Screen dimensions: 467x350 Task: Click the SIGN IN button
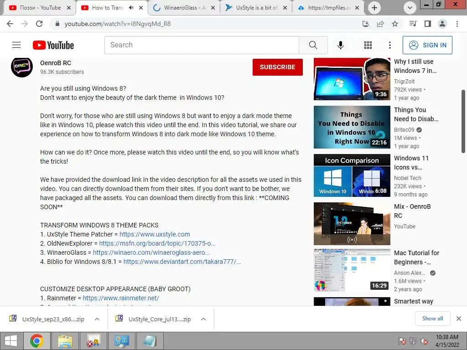427,45
